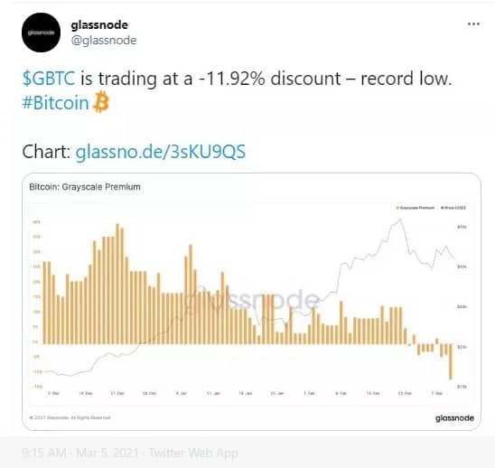
Task: Toggle the Price legend entry
Action: 453,208
